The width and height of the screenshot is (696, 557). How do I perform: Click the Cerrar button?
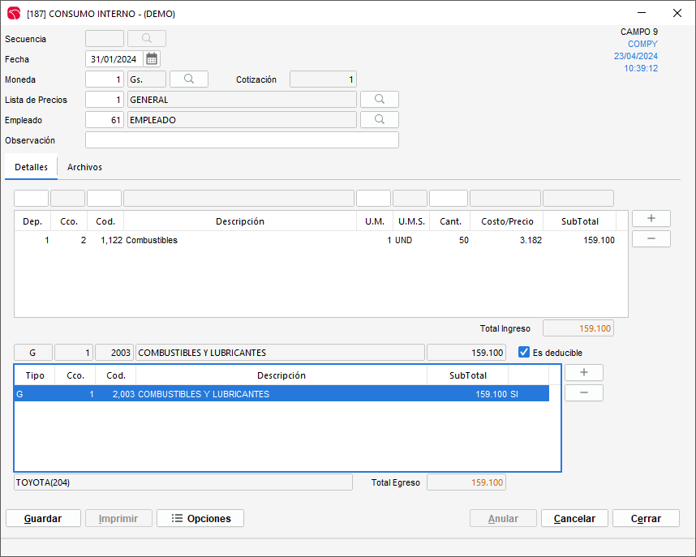[x=646, y=519]
